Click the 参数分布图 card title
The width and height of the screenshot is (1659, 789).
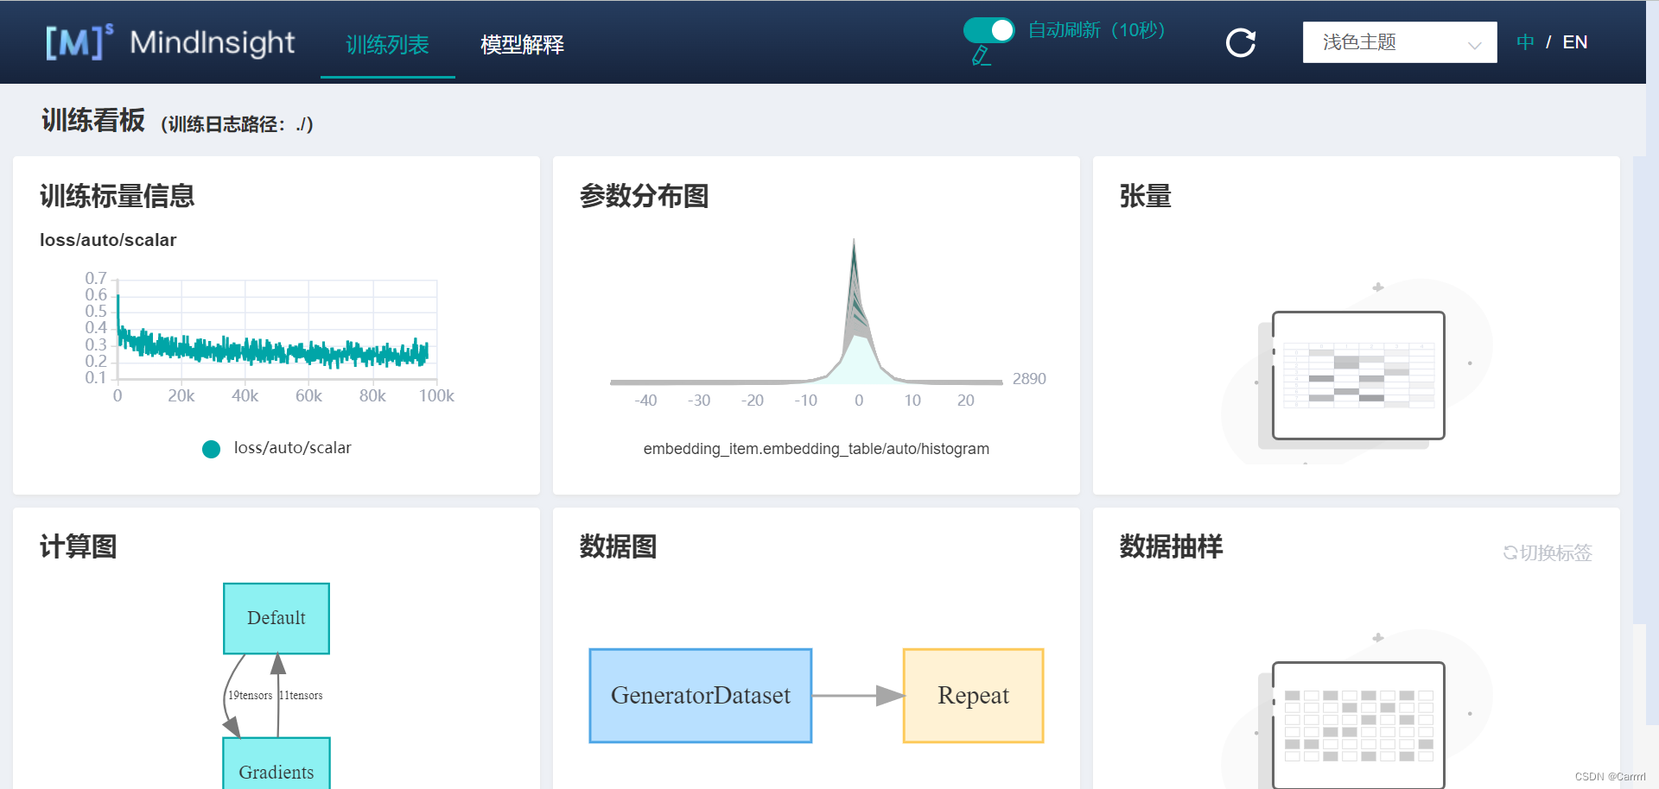645,196
